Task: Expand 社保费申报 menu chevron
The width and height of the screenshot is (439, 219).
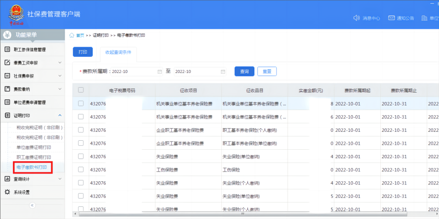Action: [x=60, y=76]
